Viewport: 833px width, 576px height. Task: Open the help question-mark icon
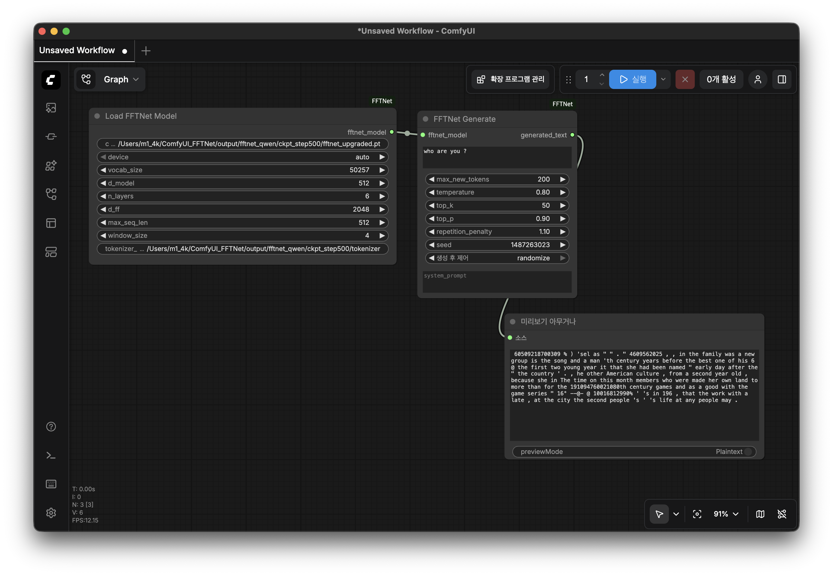[x=51, y=427]
